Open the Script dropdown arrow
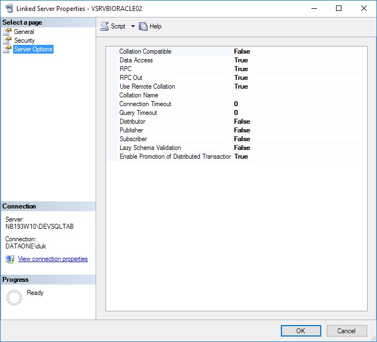 pos(133,26)
